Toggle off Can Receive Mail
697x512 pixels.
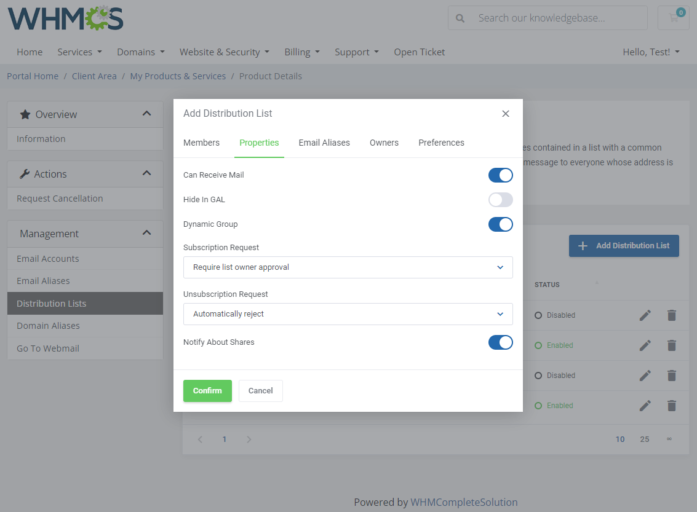[x=500, y=175]
